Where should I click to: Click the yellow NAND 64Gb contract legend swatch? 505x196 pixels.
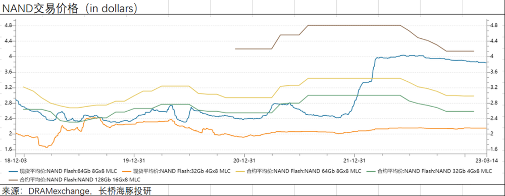240,171
